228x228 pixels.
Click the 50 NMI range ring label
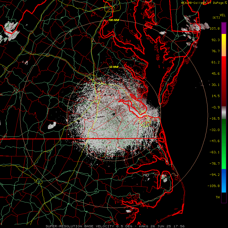[x=114, y=67]
